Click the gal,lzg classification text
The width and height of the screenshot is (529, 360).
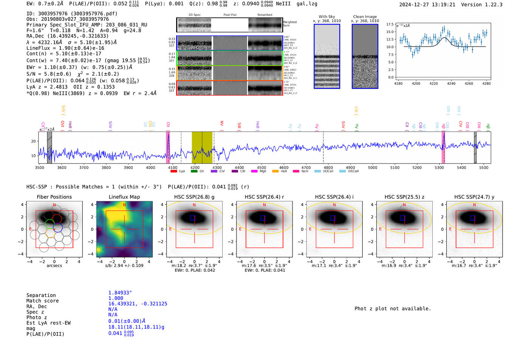(307, 4)
